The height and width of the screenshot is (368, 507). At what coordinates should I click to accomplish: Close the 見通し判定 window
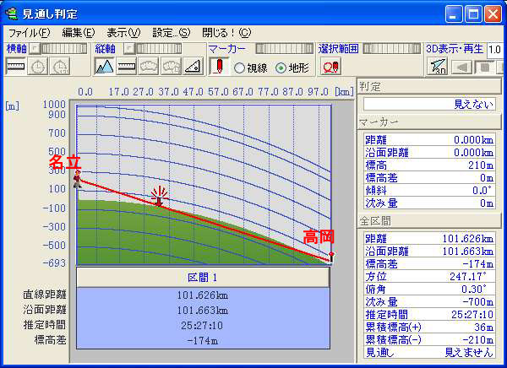(x=493, y=14)
